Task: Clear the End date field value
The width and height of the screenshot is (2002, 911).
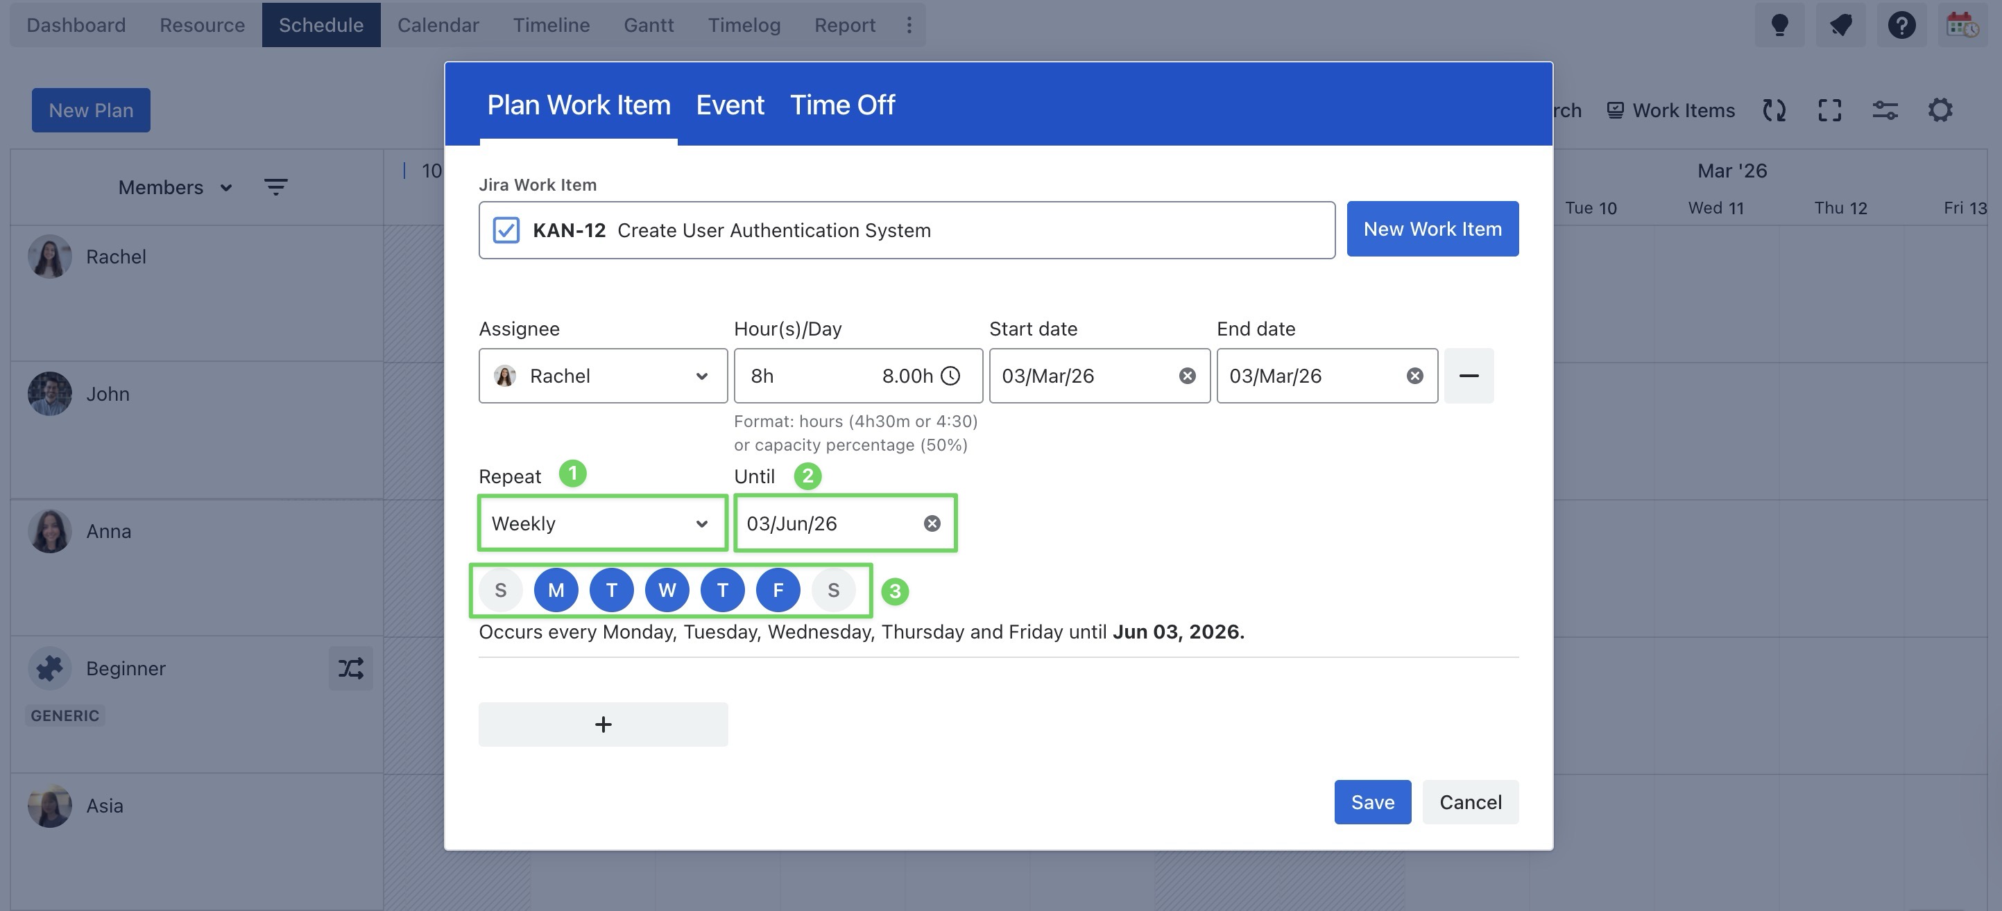Action: [1414, 376]
